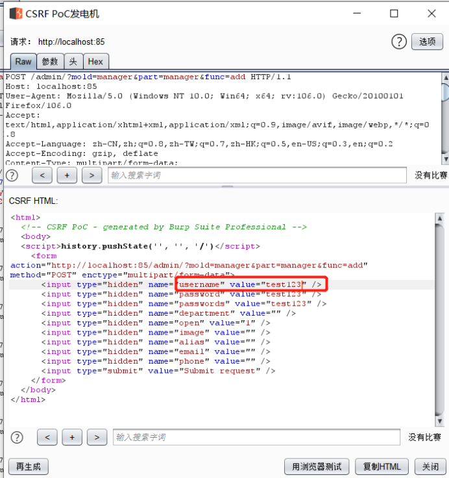Open help icon next to 选项 button

(x=399, y=42)
